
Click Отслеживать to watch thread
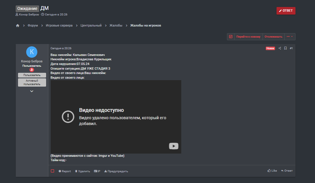(273, 37)
